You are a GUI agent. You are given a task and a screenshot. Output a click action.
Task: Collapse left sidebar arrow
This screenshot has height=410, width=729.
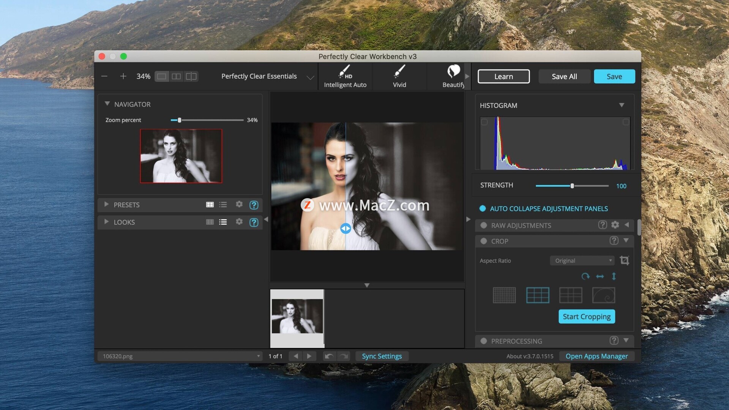pyautogui.click(x=266, y=219)
